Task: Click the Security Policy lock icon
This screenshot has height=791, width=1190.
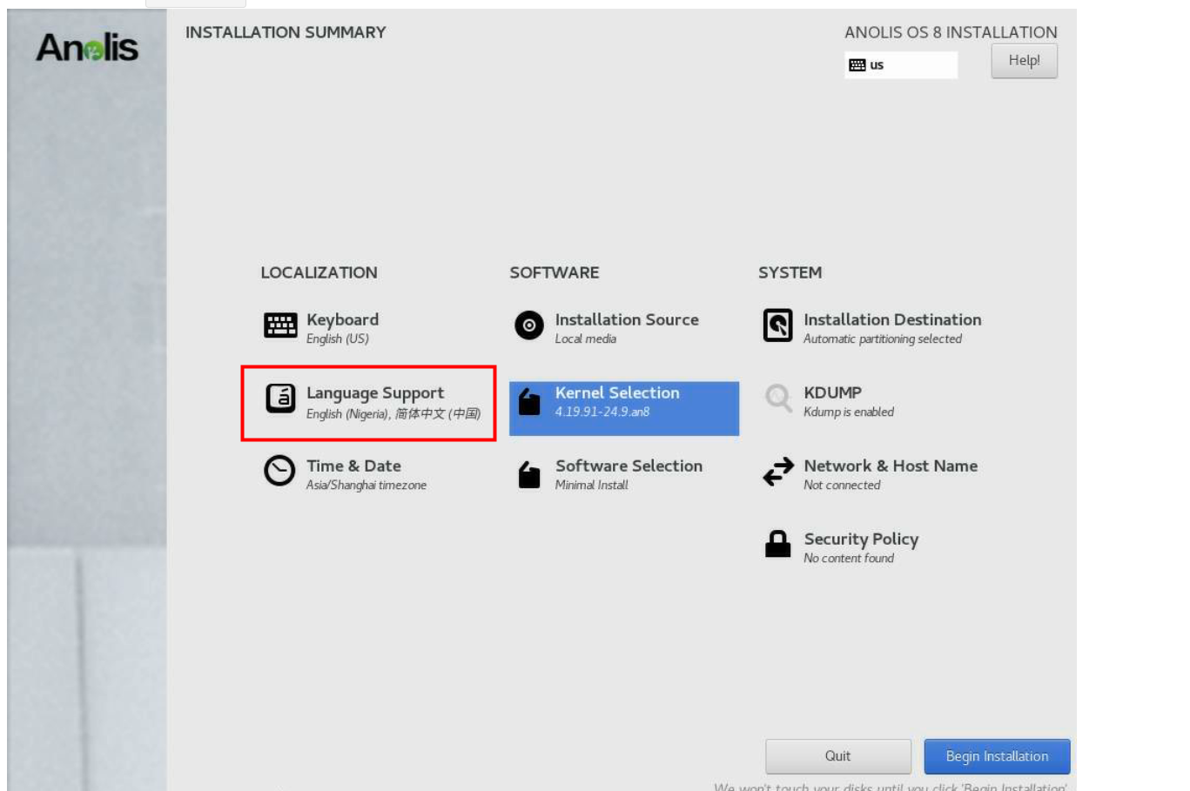Action: coord(777,545)
